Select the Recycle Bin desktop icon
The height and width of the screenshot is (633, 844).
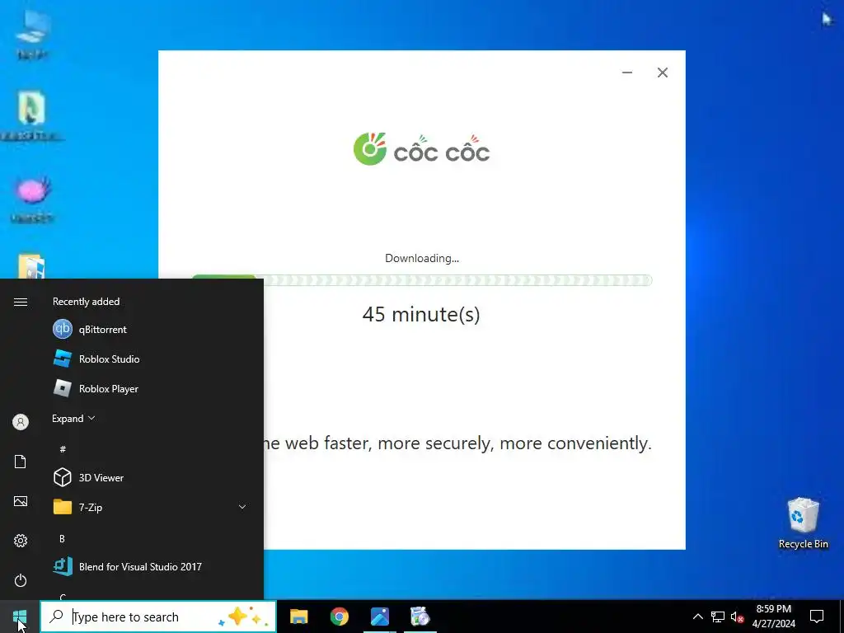[803, 523]
